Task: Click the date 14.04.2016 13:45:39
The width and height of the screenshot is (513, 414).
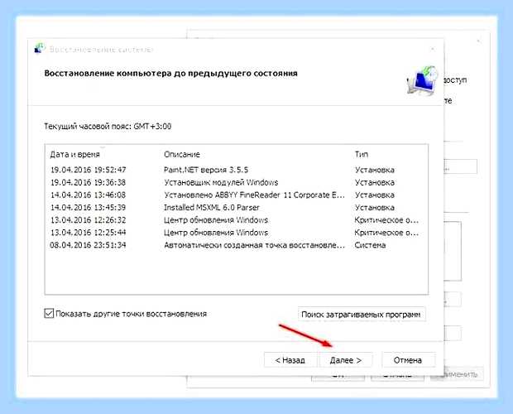Action: click(88, 208)
